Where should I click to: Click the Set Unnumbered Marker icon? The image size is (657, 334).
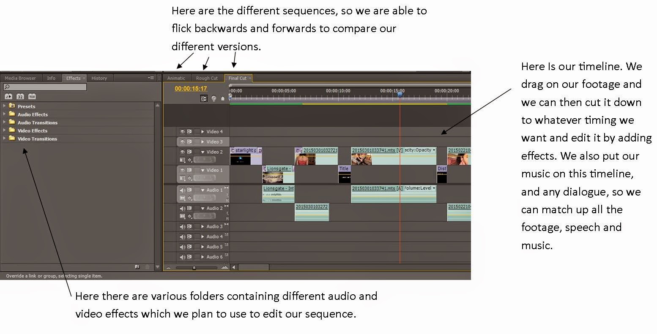(223, 98)
